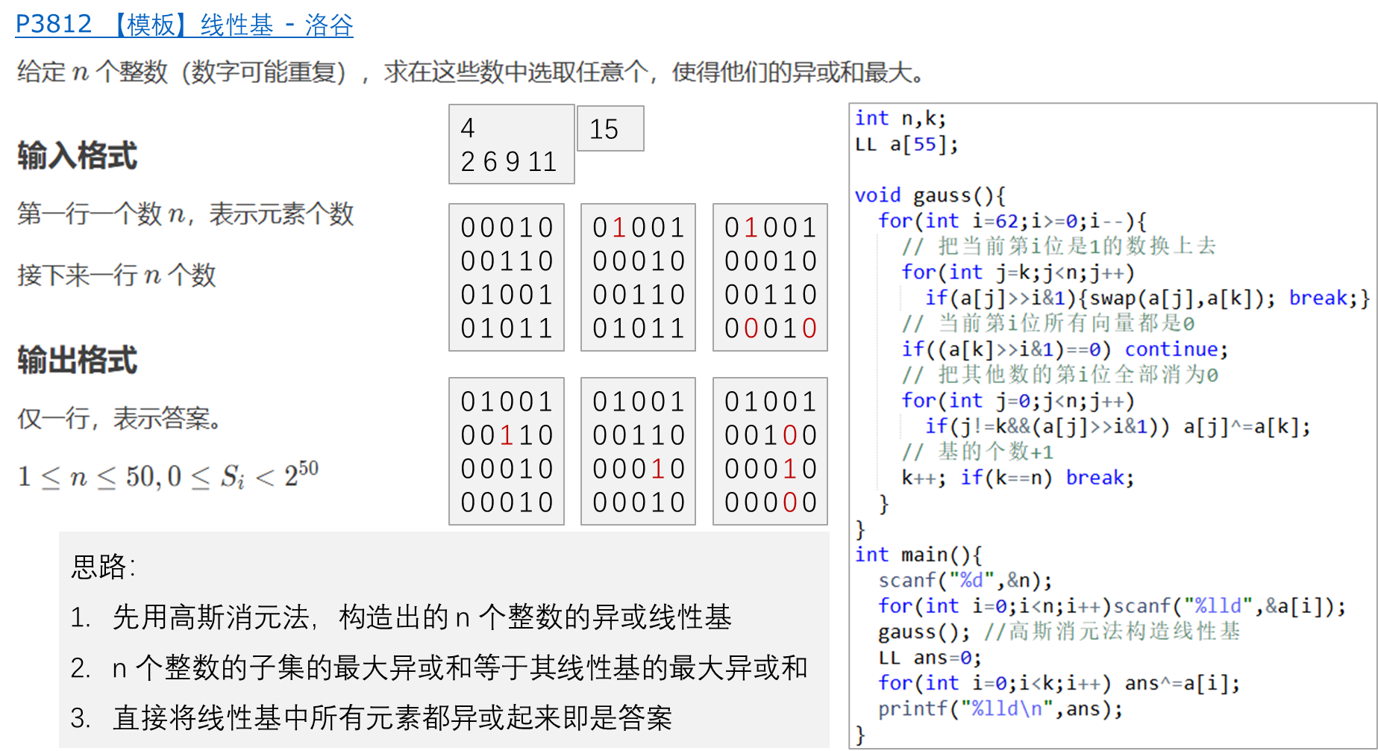Click the void gauss(){ line
Screen dimensions: 1378x751
[930, 195]
